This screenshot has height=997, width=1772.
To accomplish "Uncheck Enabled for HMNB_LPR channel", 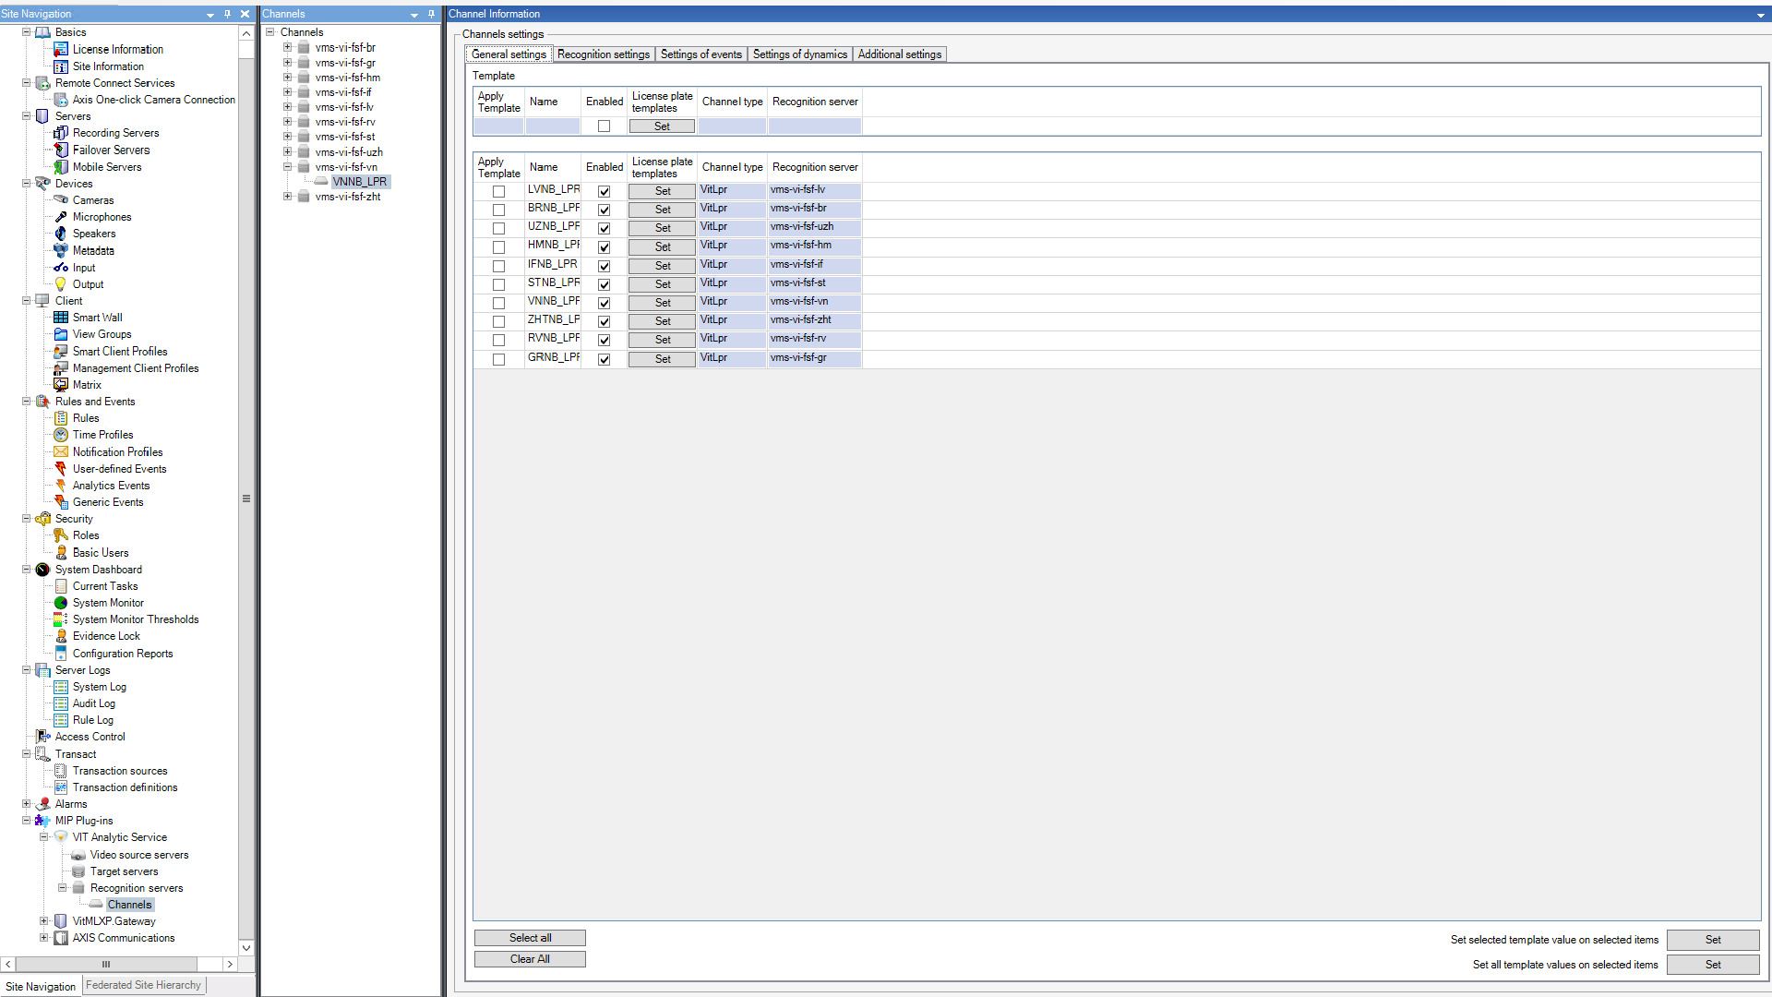I will pyautogui.click(x=604, y=247).
